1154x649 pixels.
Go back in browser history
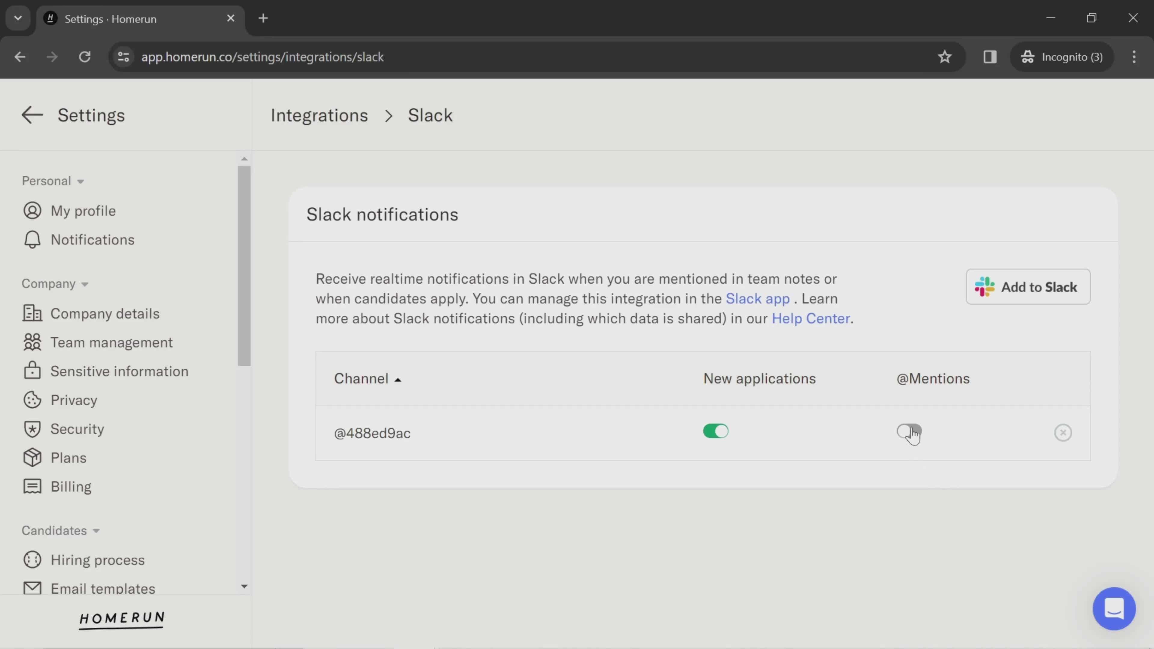(x=20, y=57)
